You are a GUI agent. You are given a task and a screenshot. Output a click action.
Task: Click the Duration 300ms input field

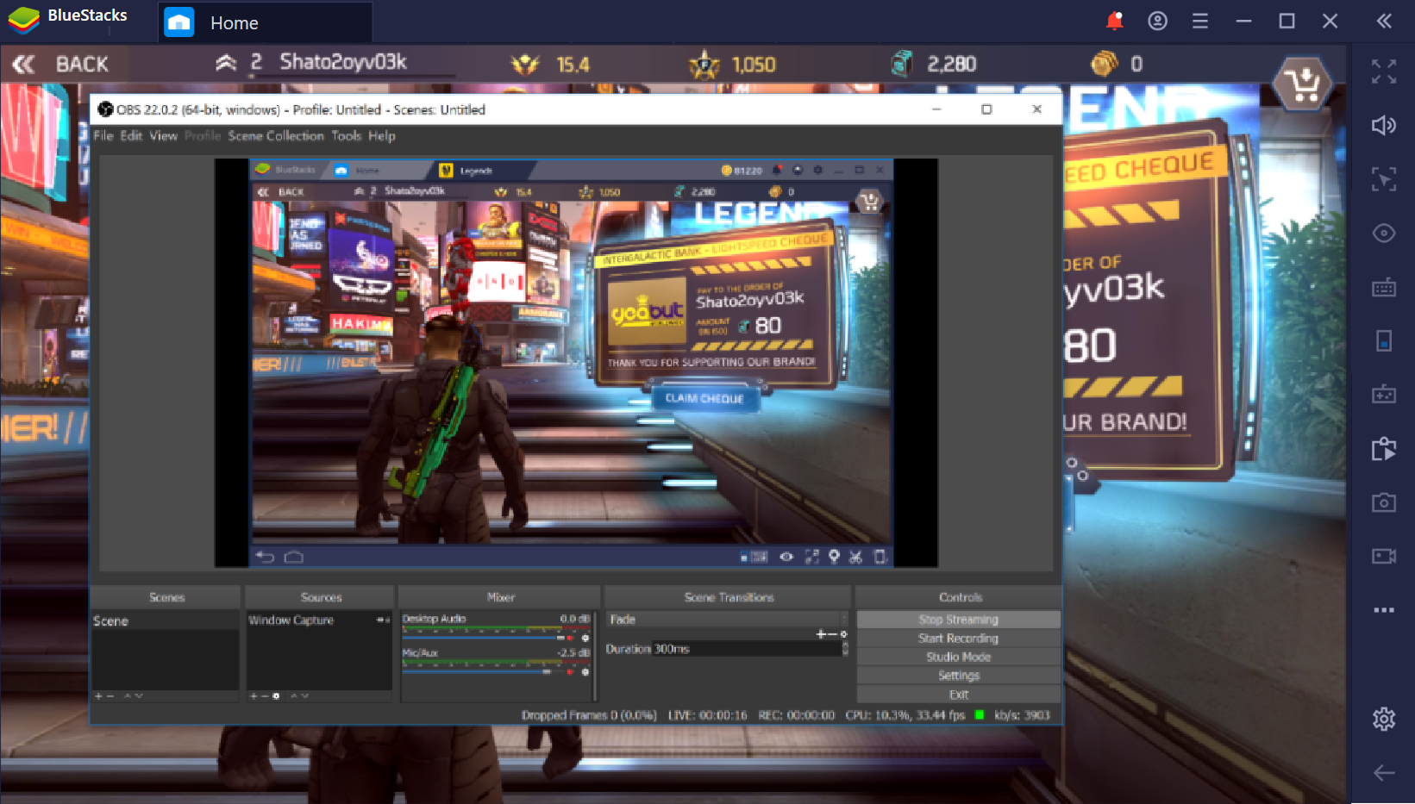(746, 649)
